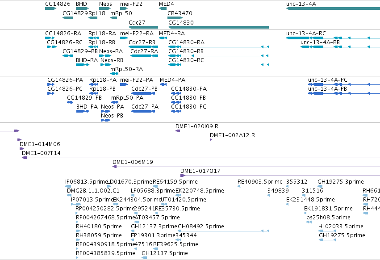Select the CG14826 gene label

click(58, 4)
